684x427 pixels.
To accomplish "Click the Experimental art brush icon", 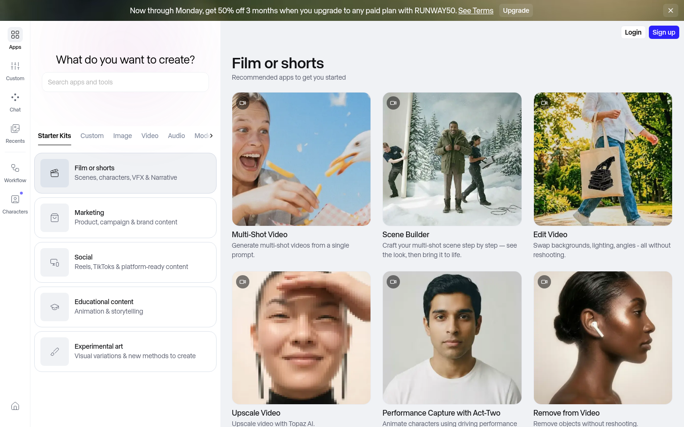I will click(x=55, y=352).
